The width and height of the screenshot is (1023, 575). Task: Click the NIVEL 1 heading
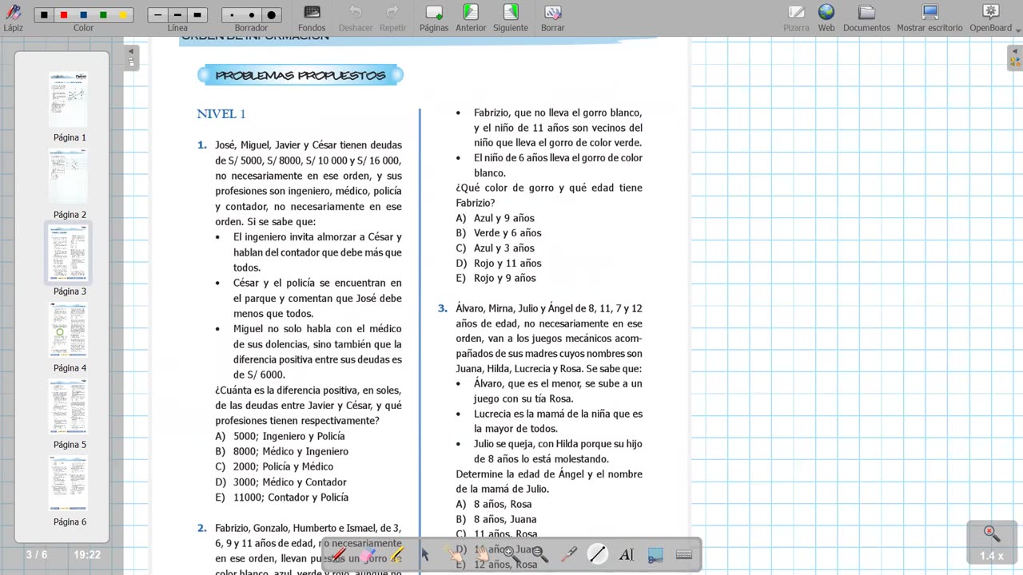coord(221,114)
